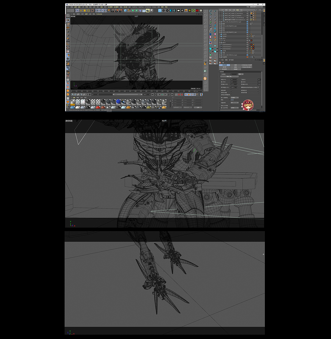The width and height of the screenshot is (331, 339).
Task: Select the OctSpe material thumbnail
Action: (x=73, y=101)
